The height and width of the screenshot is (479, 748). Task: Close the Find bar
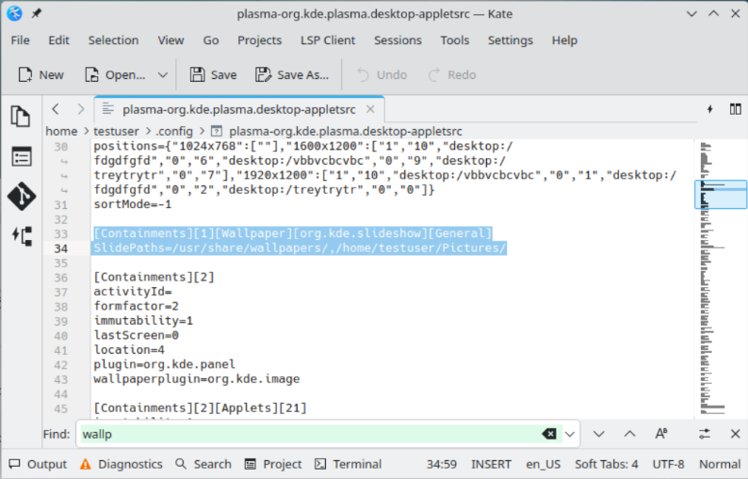click(735, 434)
